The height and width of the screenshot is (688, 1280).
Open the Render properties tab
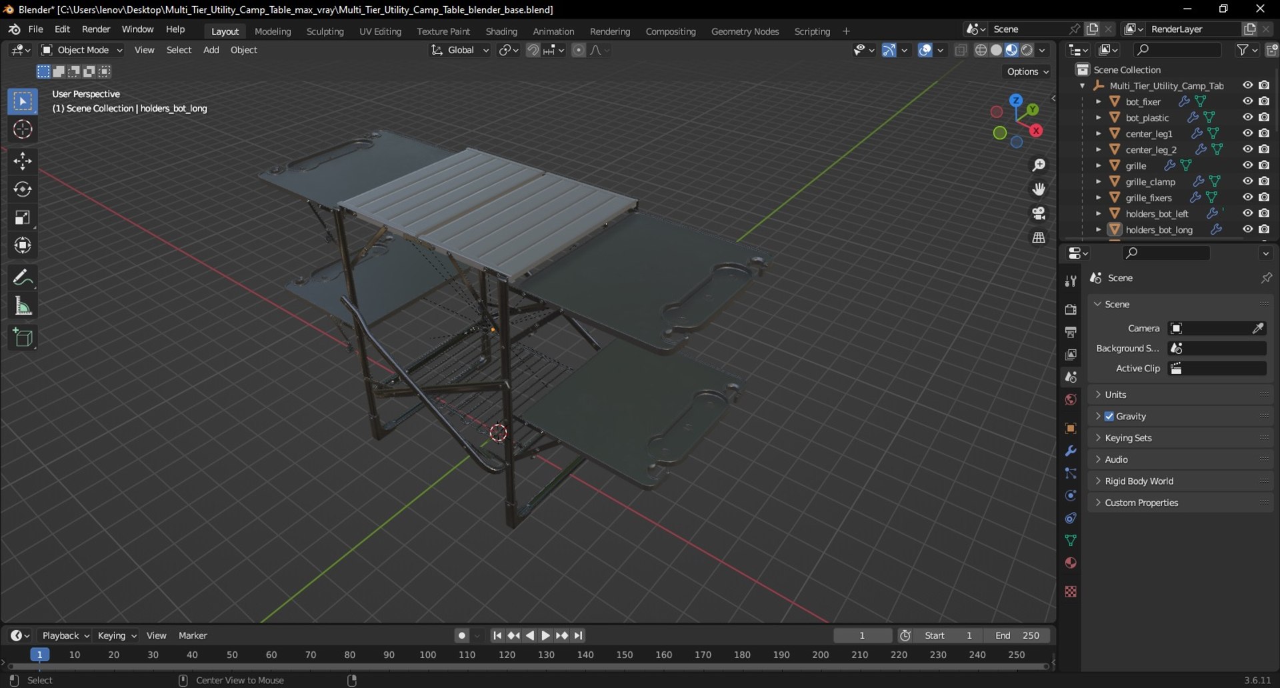[x=1071, y=309]
